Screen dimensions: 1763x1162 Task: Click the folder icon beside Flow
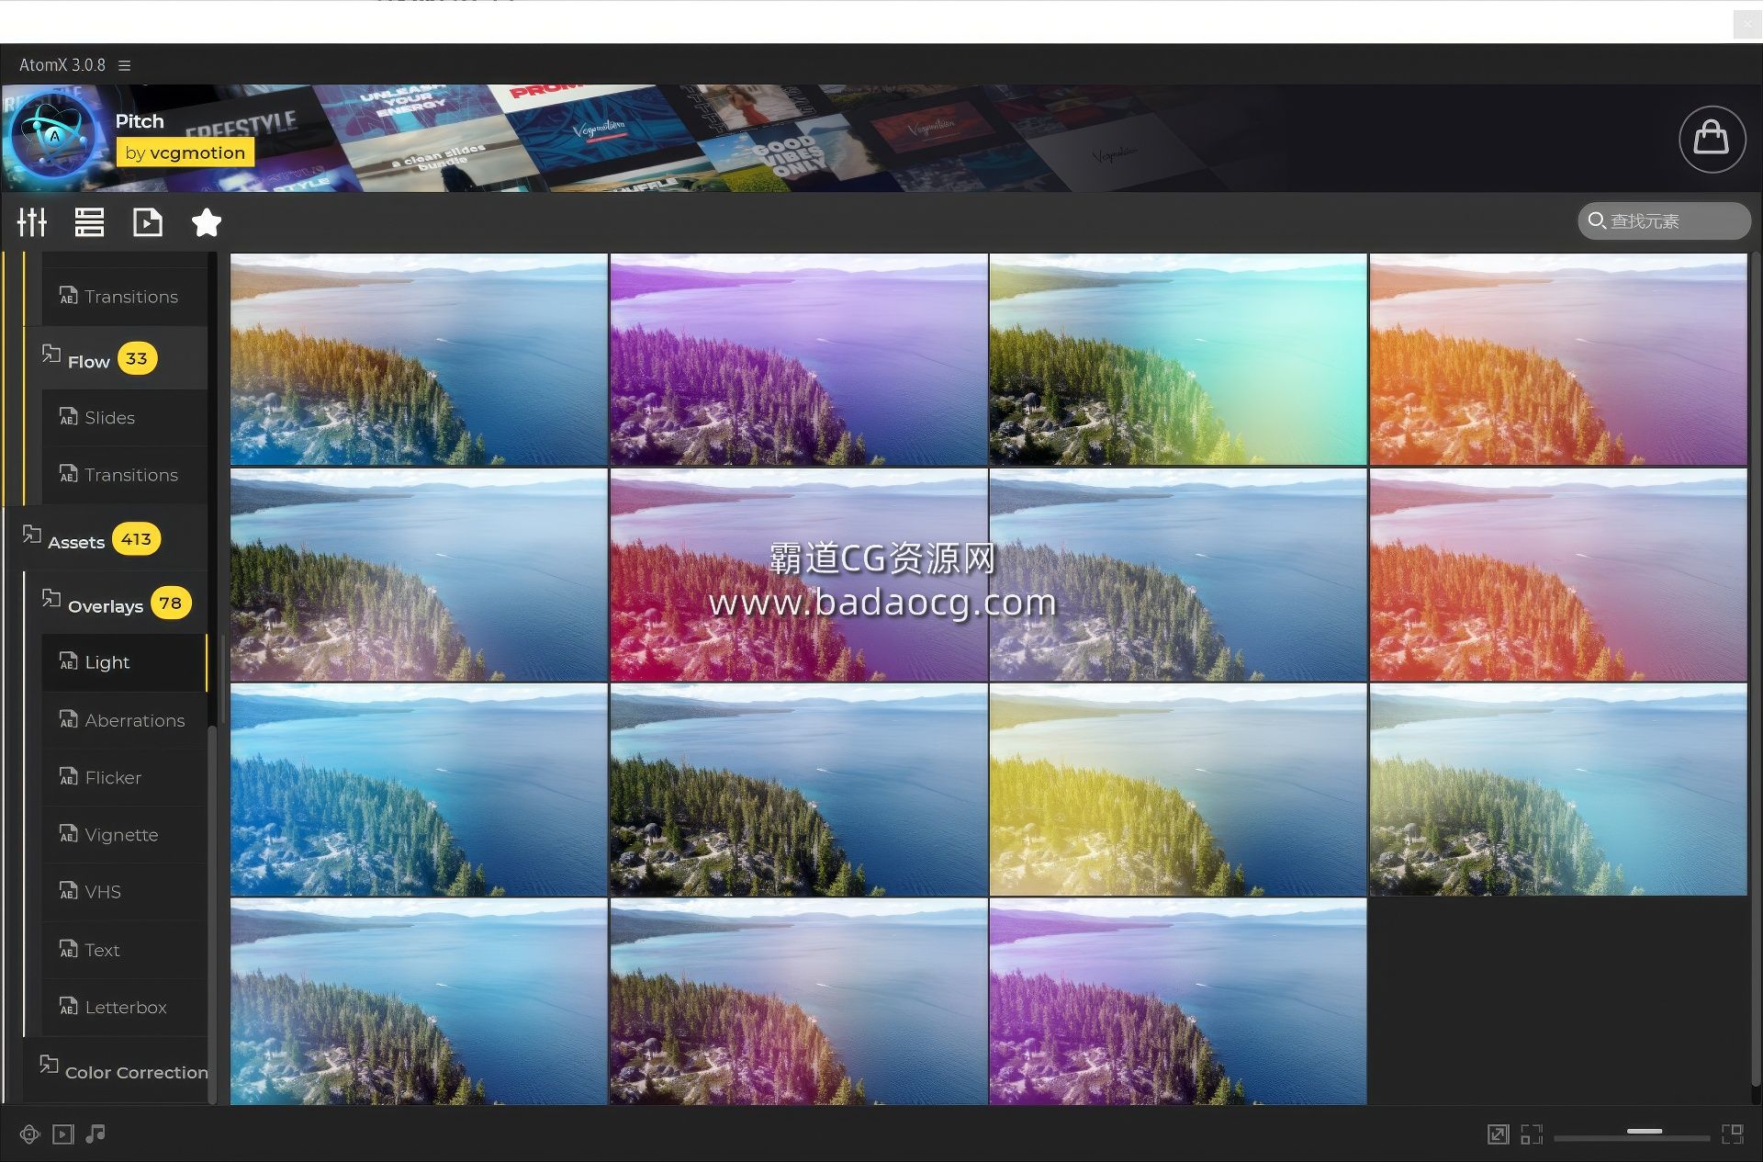point(51,355)
